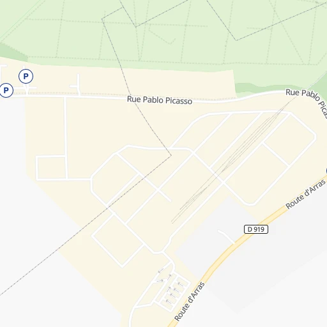The image size is (327, 327).
Task: Select the Route d'Arras label at bottom
Action: [189, 301]
